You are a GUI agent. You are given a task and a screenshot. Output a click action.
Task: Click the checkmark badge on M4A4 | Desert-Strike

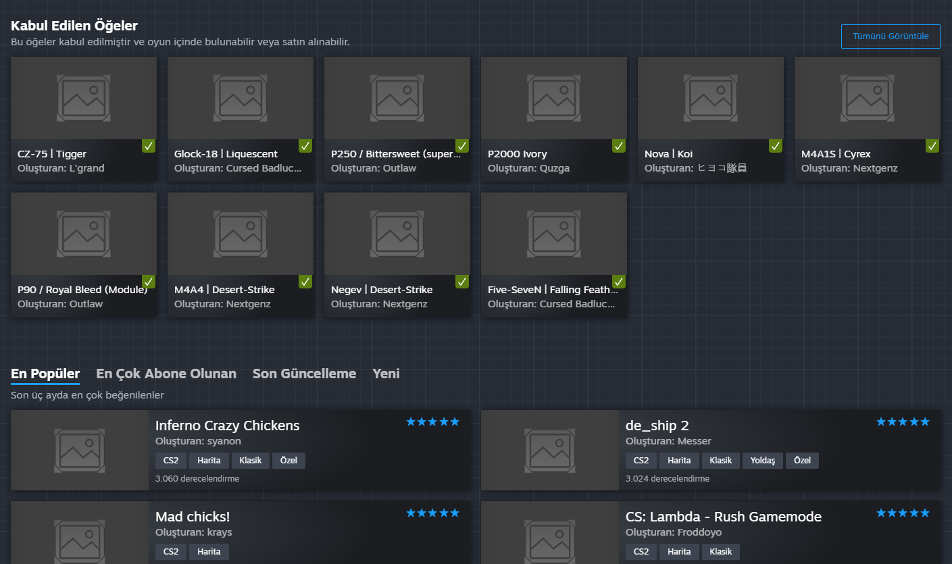(x=305, y=282)
